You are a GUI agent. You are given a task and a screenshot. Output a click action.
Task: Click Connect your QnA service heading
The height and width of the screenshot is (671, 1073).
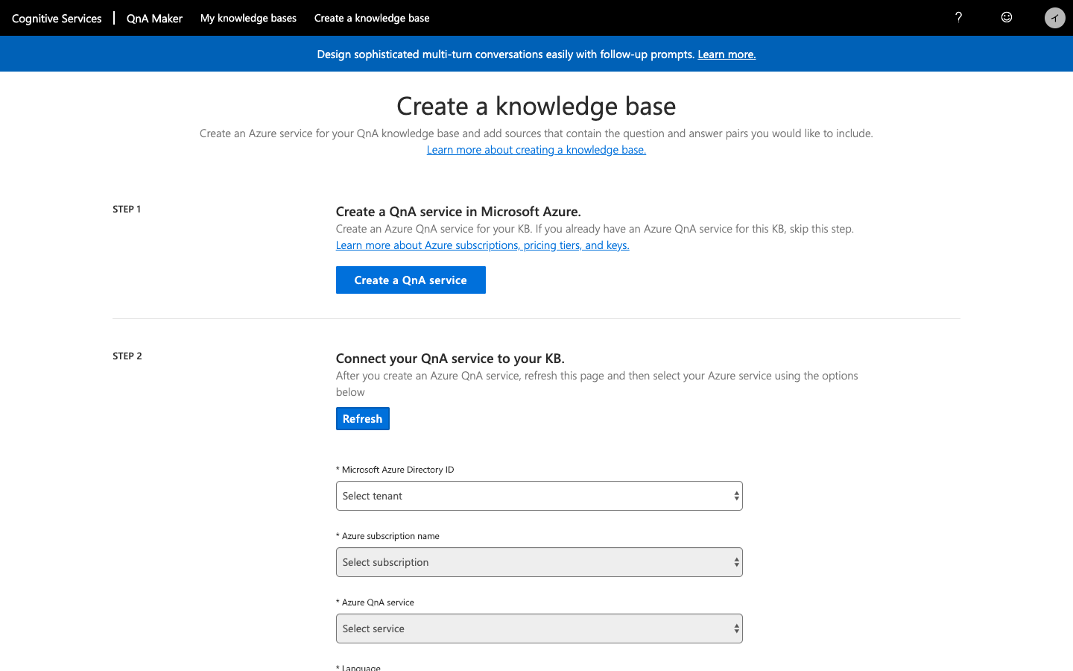click(x=450, y=359)
